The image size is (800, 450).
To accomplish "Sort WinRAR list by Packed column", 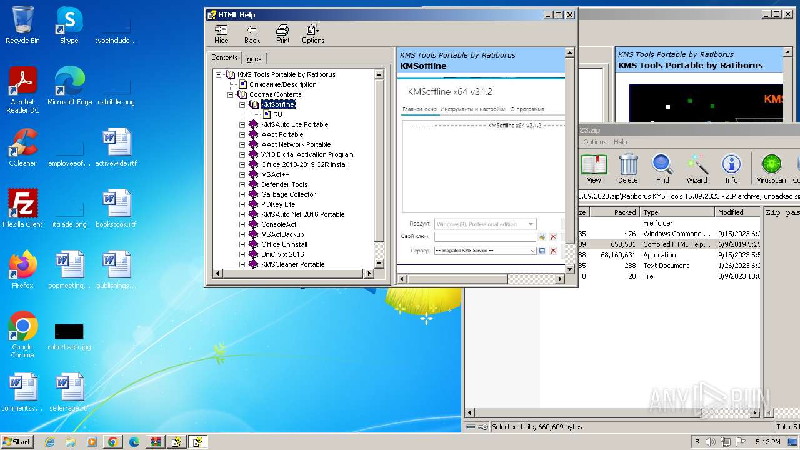I will (615, 212).
